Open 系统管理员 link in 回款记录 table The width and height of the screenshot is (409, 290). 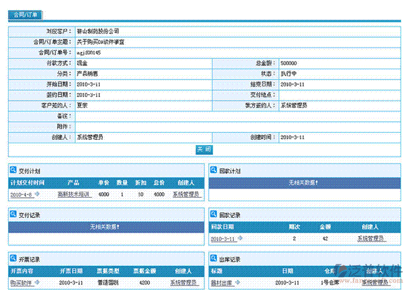pyautogui.click(x=371, y=239)
